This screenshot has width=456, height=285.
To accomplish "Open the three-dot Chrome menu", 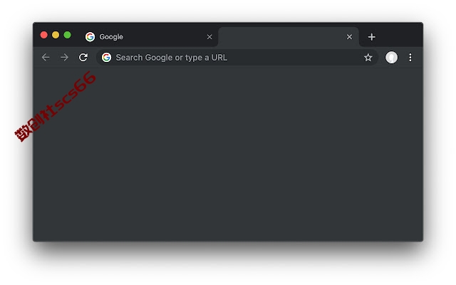I will tap(410, 57).
